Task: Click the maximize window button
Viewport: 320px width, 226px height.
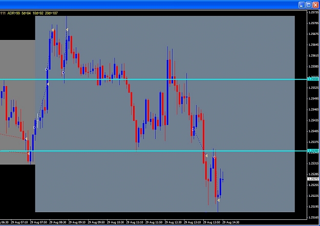Action: click(309, 5)
